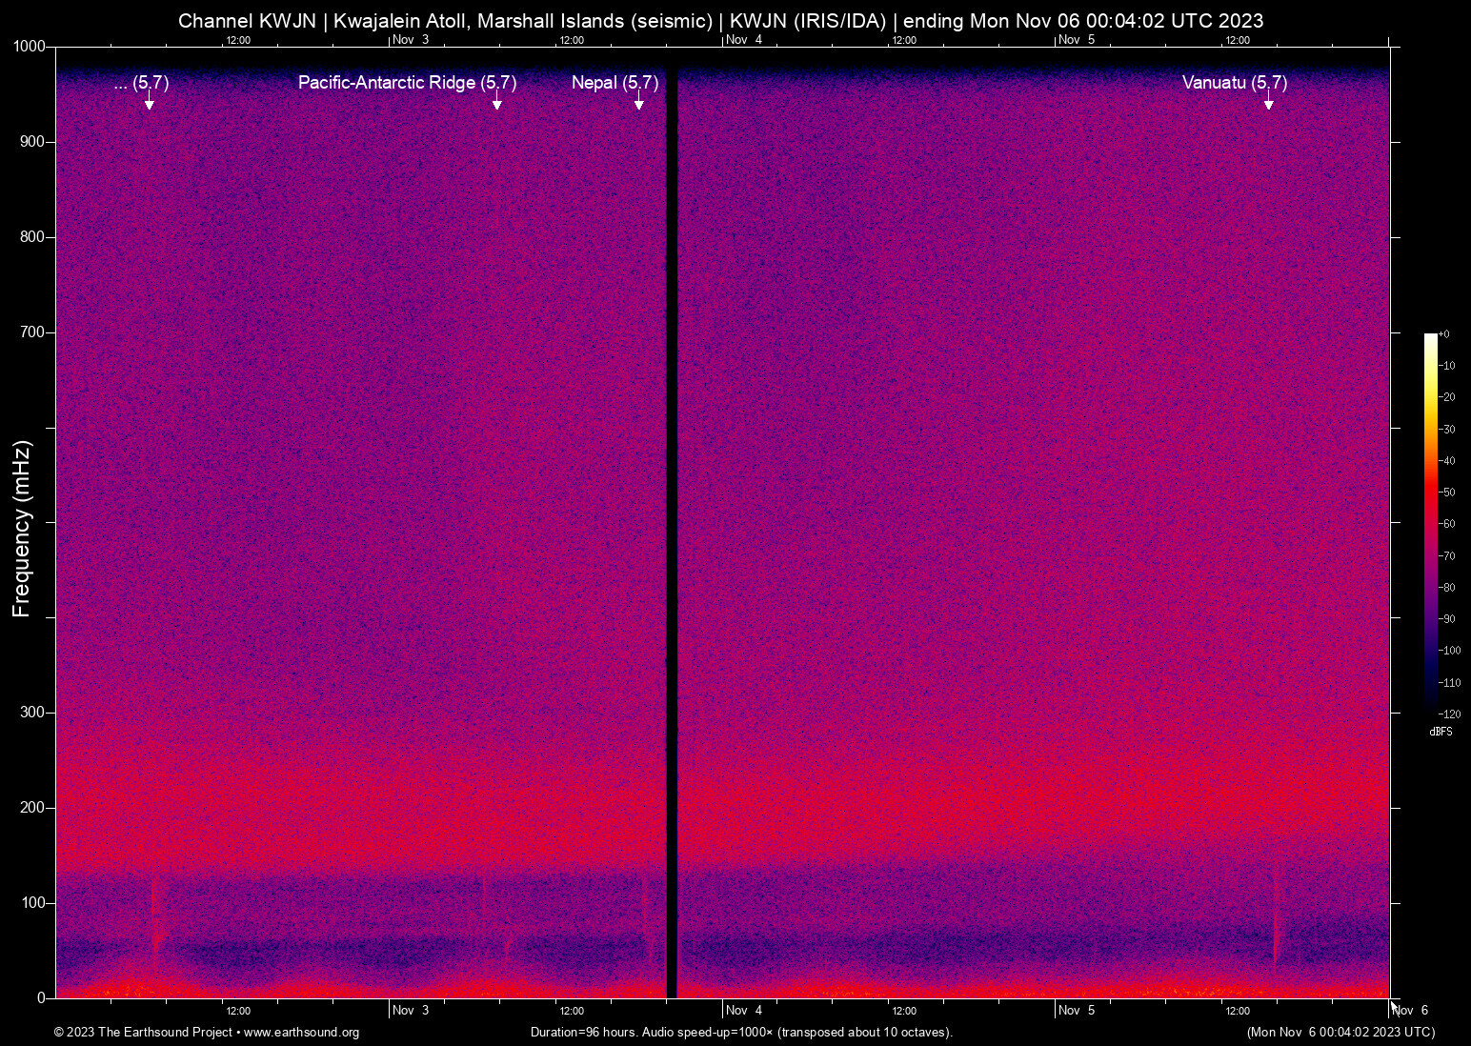This screenshot has width=1471, height=1046.
Task: Click the Earthsound Project copyright text
Action: click(207, 1033)
